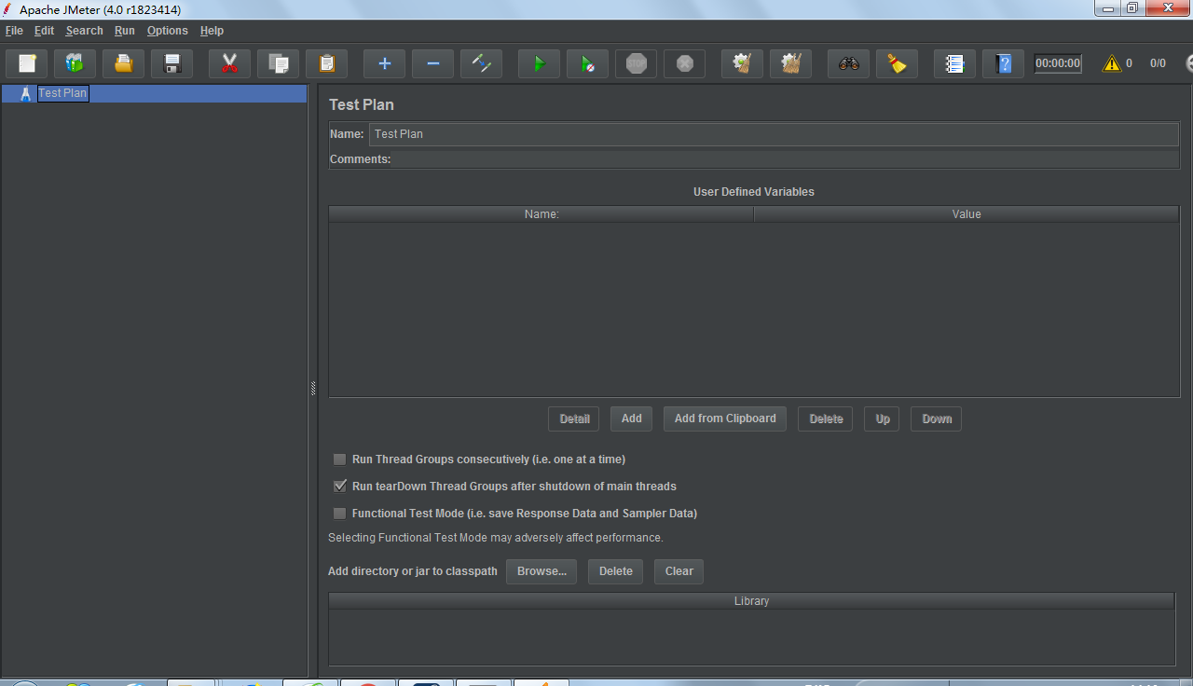Image resolution: width=1193 pixels, height=686 pixels.
Task: Click the Add from Clipboard button
Action: click(724, 418)
